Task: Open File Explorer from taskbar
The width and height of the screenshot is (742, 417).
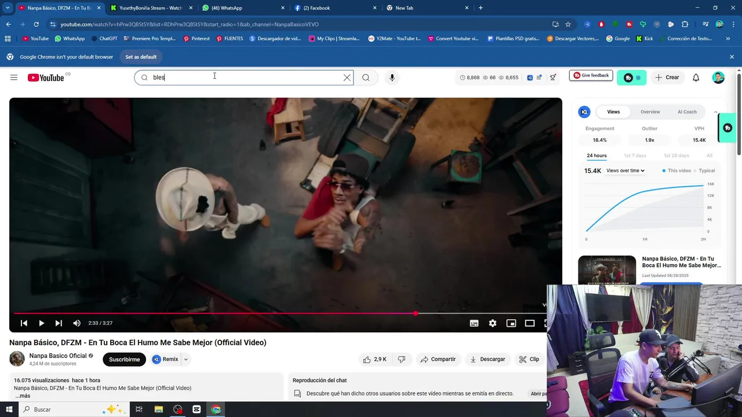Action: coord(158,409)
